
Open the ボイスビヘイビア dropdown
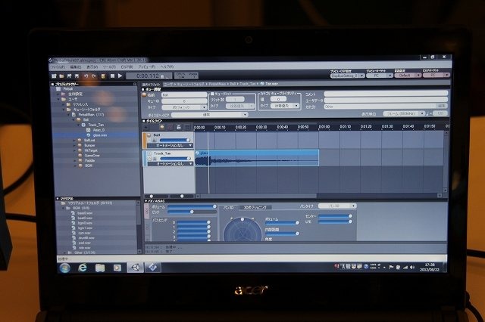[x=210, y=115]
